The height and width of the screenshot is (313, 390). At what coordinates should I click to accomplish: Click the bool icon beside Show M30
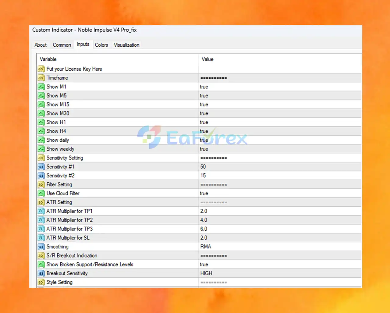(x=41, y=113)
